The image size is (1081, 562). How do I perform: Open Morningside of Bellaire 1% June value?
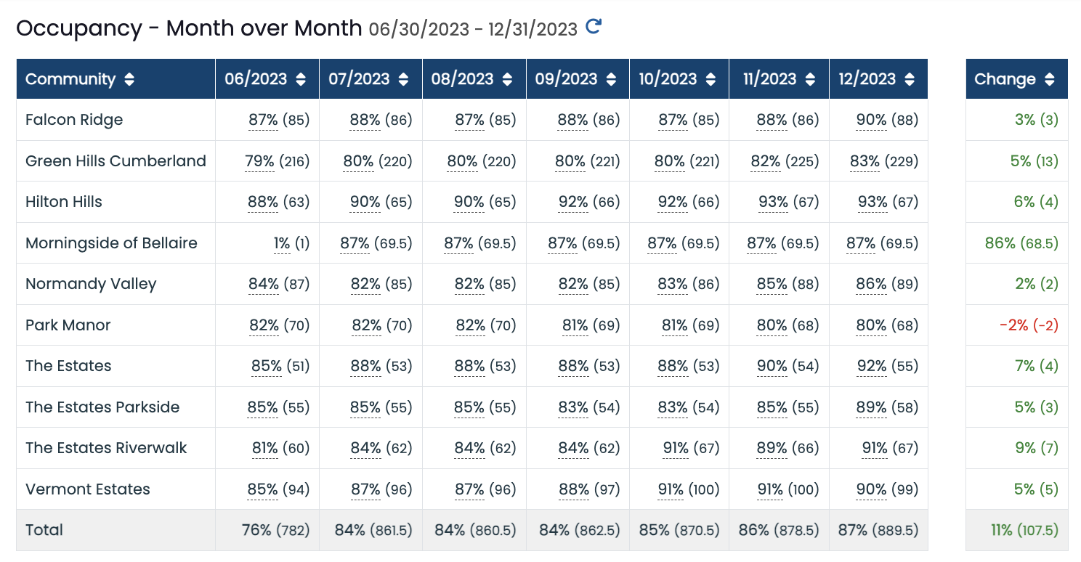[x=282, y=243]
